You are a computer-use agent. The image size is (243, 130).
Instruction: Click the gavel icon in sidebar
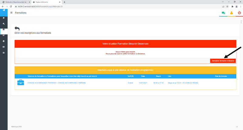tap(4, 24)
